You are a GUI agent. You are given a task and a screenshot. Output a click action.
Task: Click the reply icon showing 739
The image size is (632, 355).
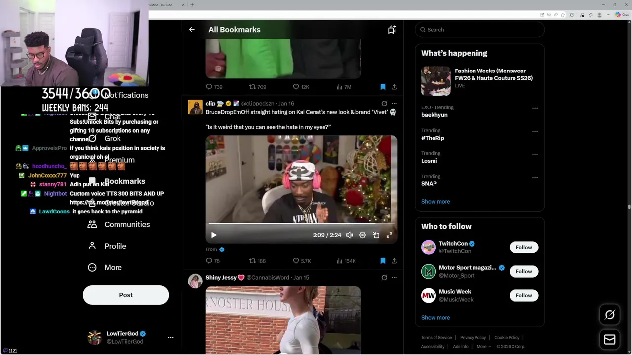tap(209, 87)
